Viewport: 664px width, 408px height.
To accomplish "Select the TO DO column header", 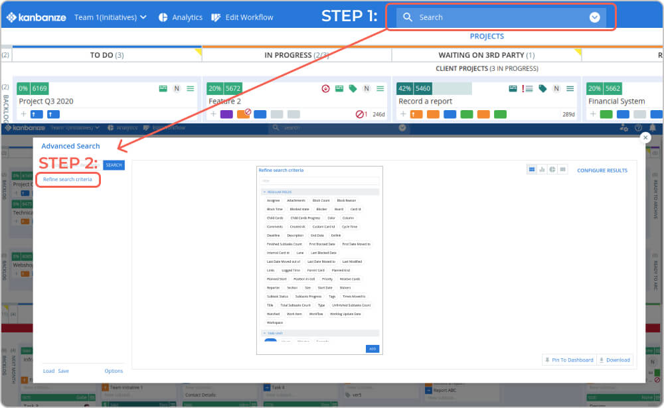I will pos(107,55).
